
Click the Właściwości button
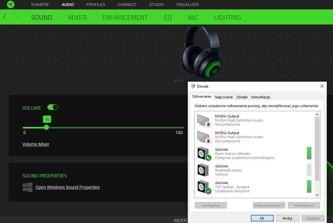point(304,205)
